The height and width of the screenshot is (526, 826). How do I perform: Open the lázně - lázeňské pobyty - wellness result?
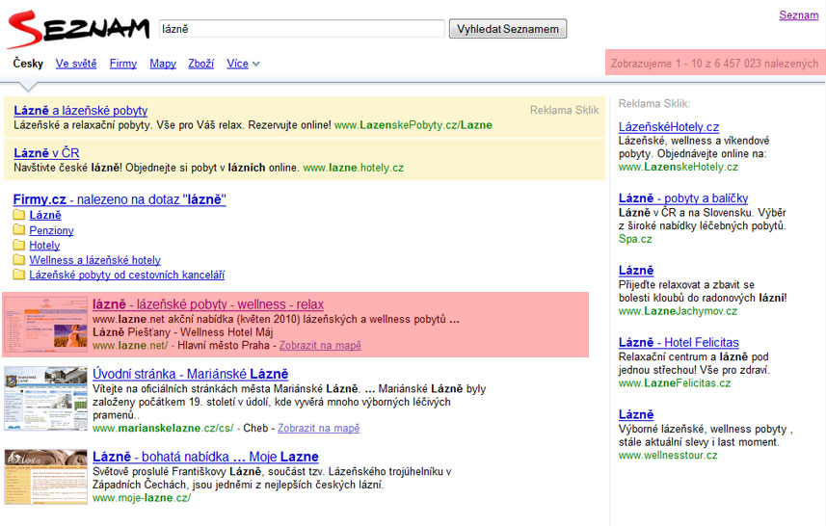coord(208,304)
